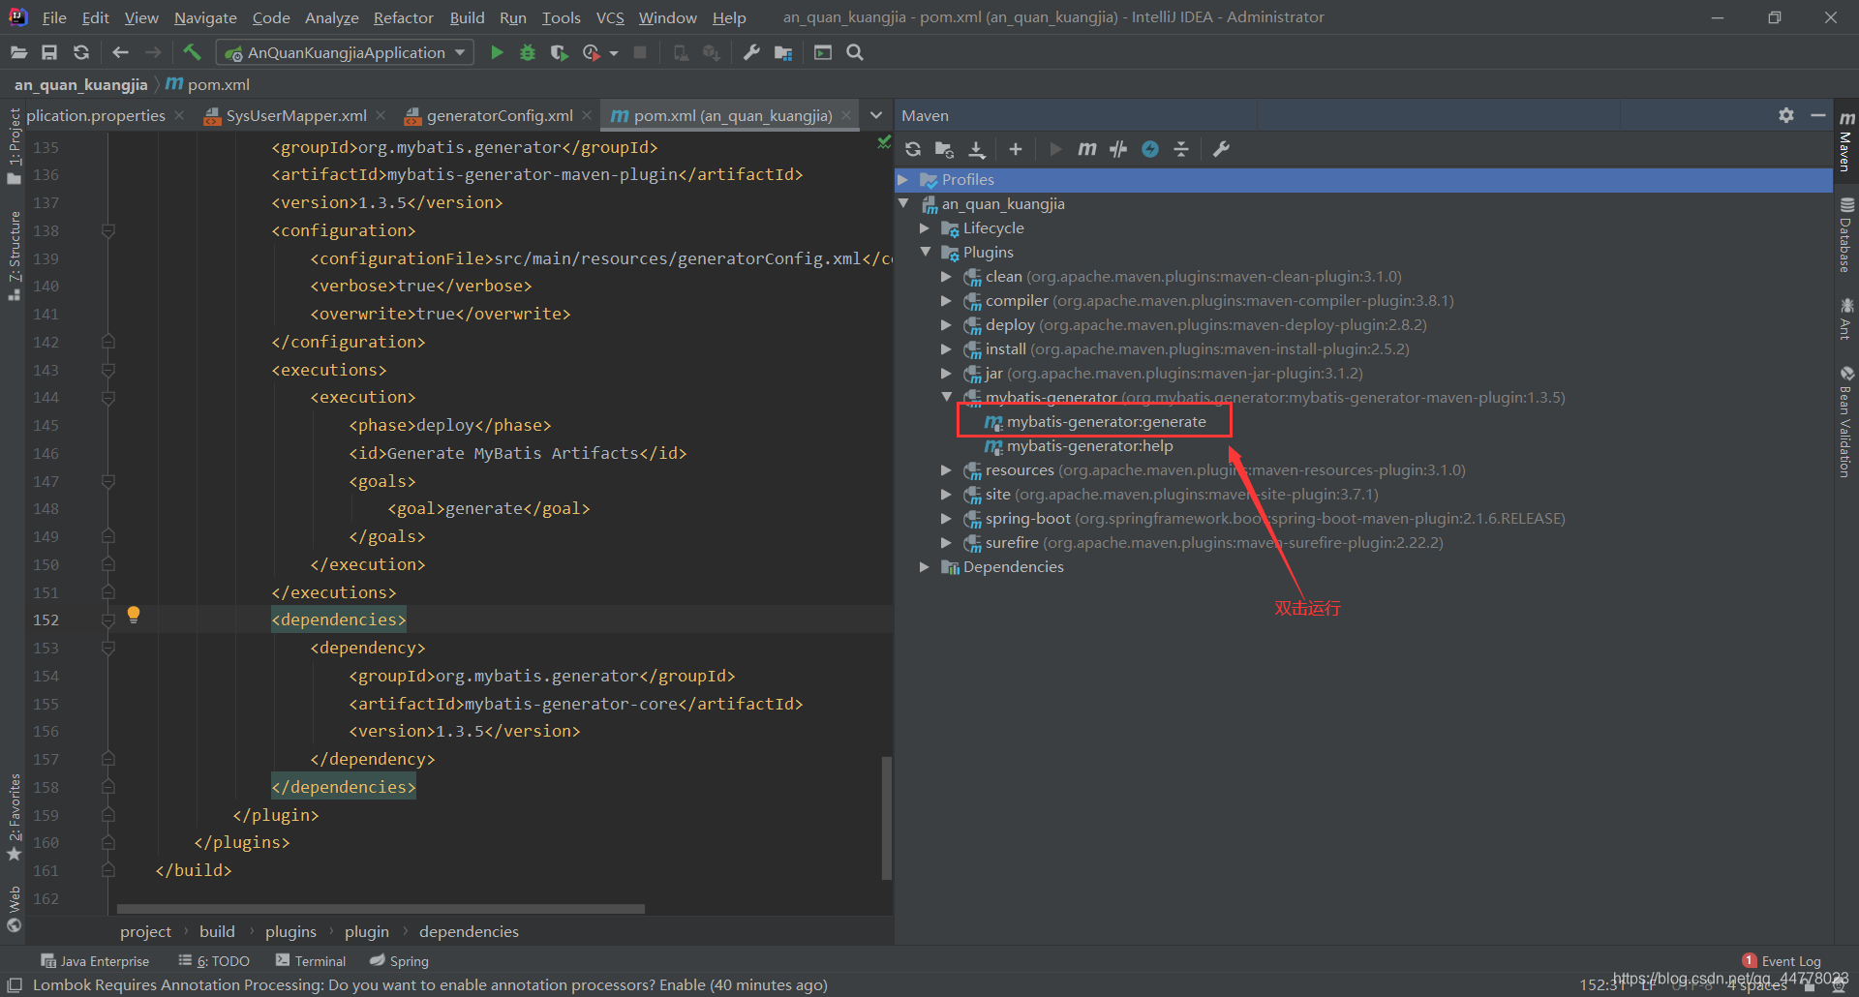Image resolution: width=1859 pixels, height=997 pixels.
Task: Open the File menu
Action: point(54,17)
